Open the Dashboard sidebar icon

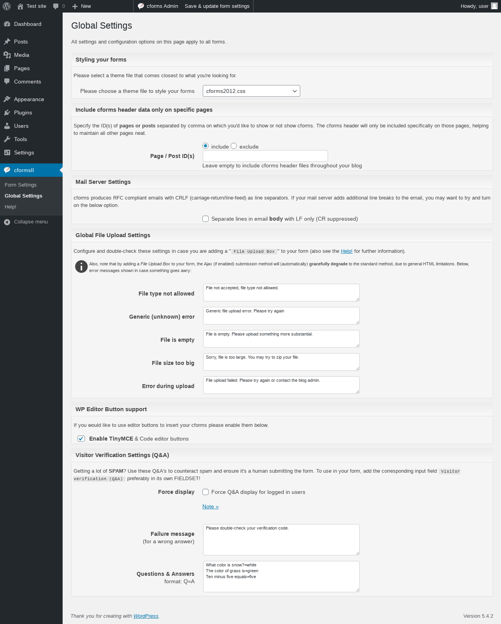pos(7,24)
